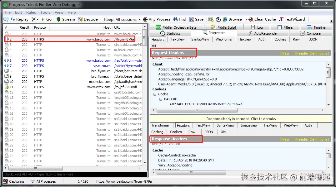Open All Processes filter in status bar
Viewport: 336px width, 187px height.
click(43, 181)
